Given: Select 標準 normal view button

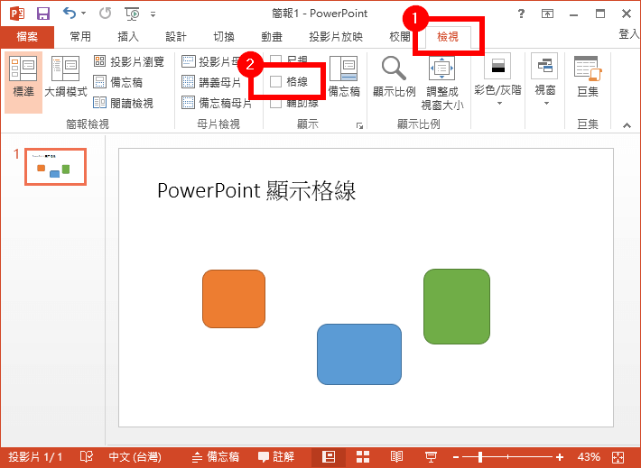Looking at the screenshot, I should tap(23, 82).
